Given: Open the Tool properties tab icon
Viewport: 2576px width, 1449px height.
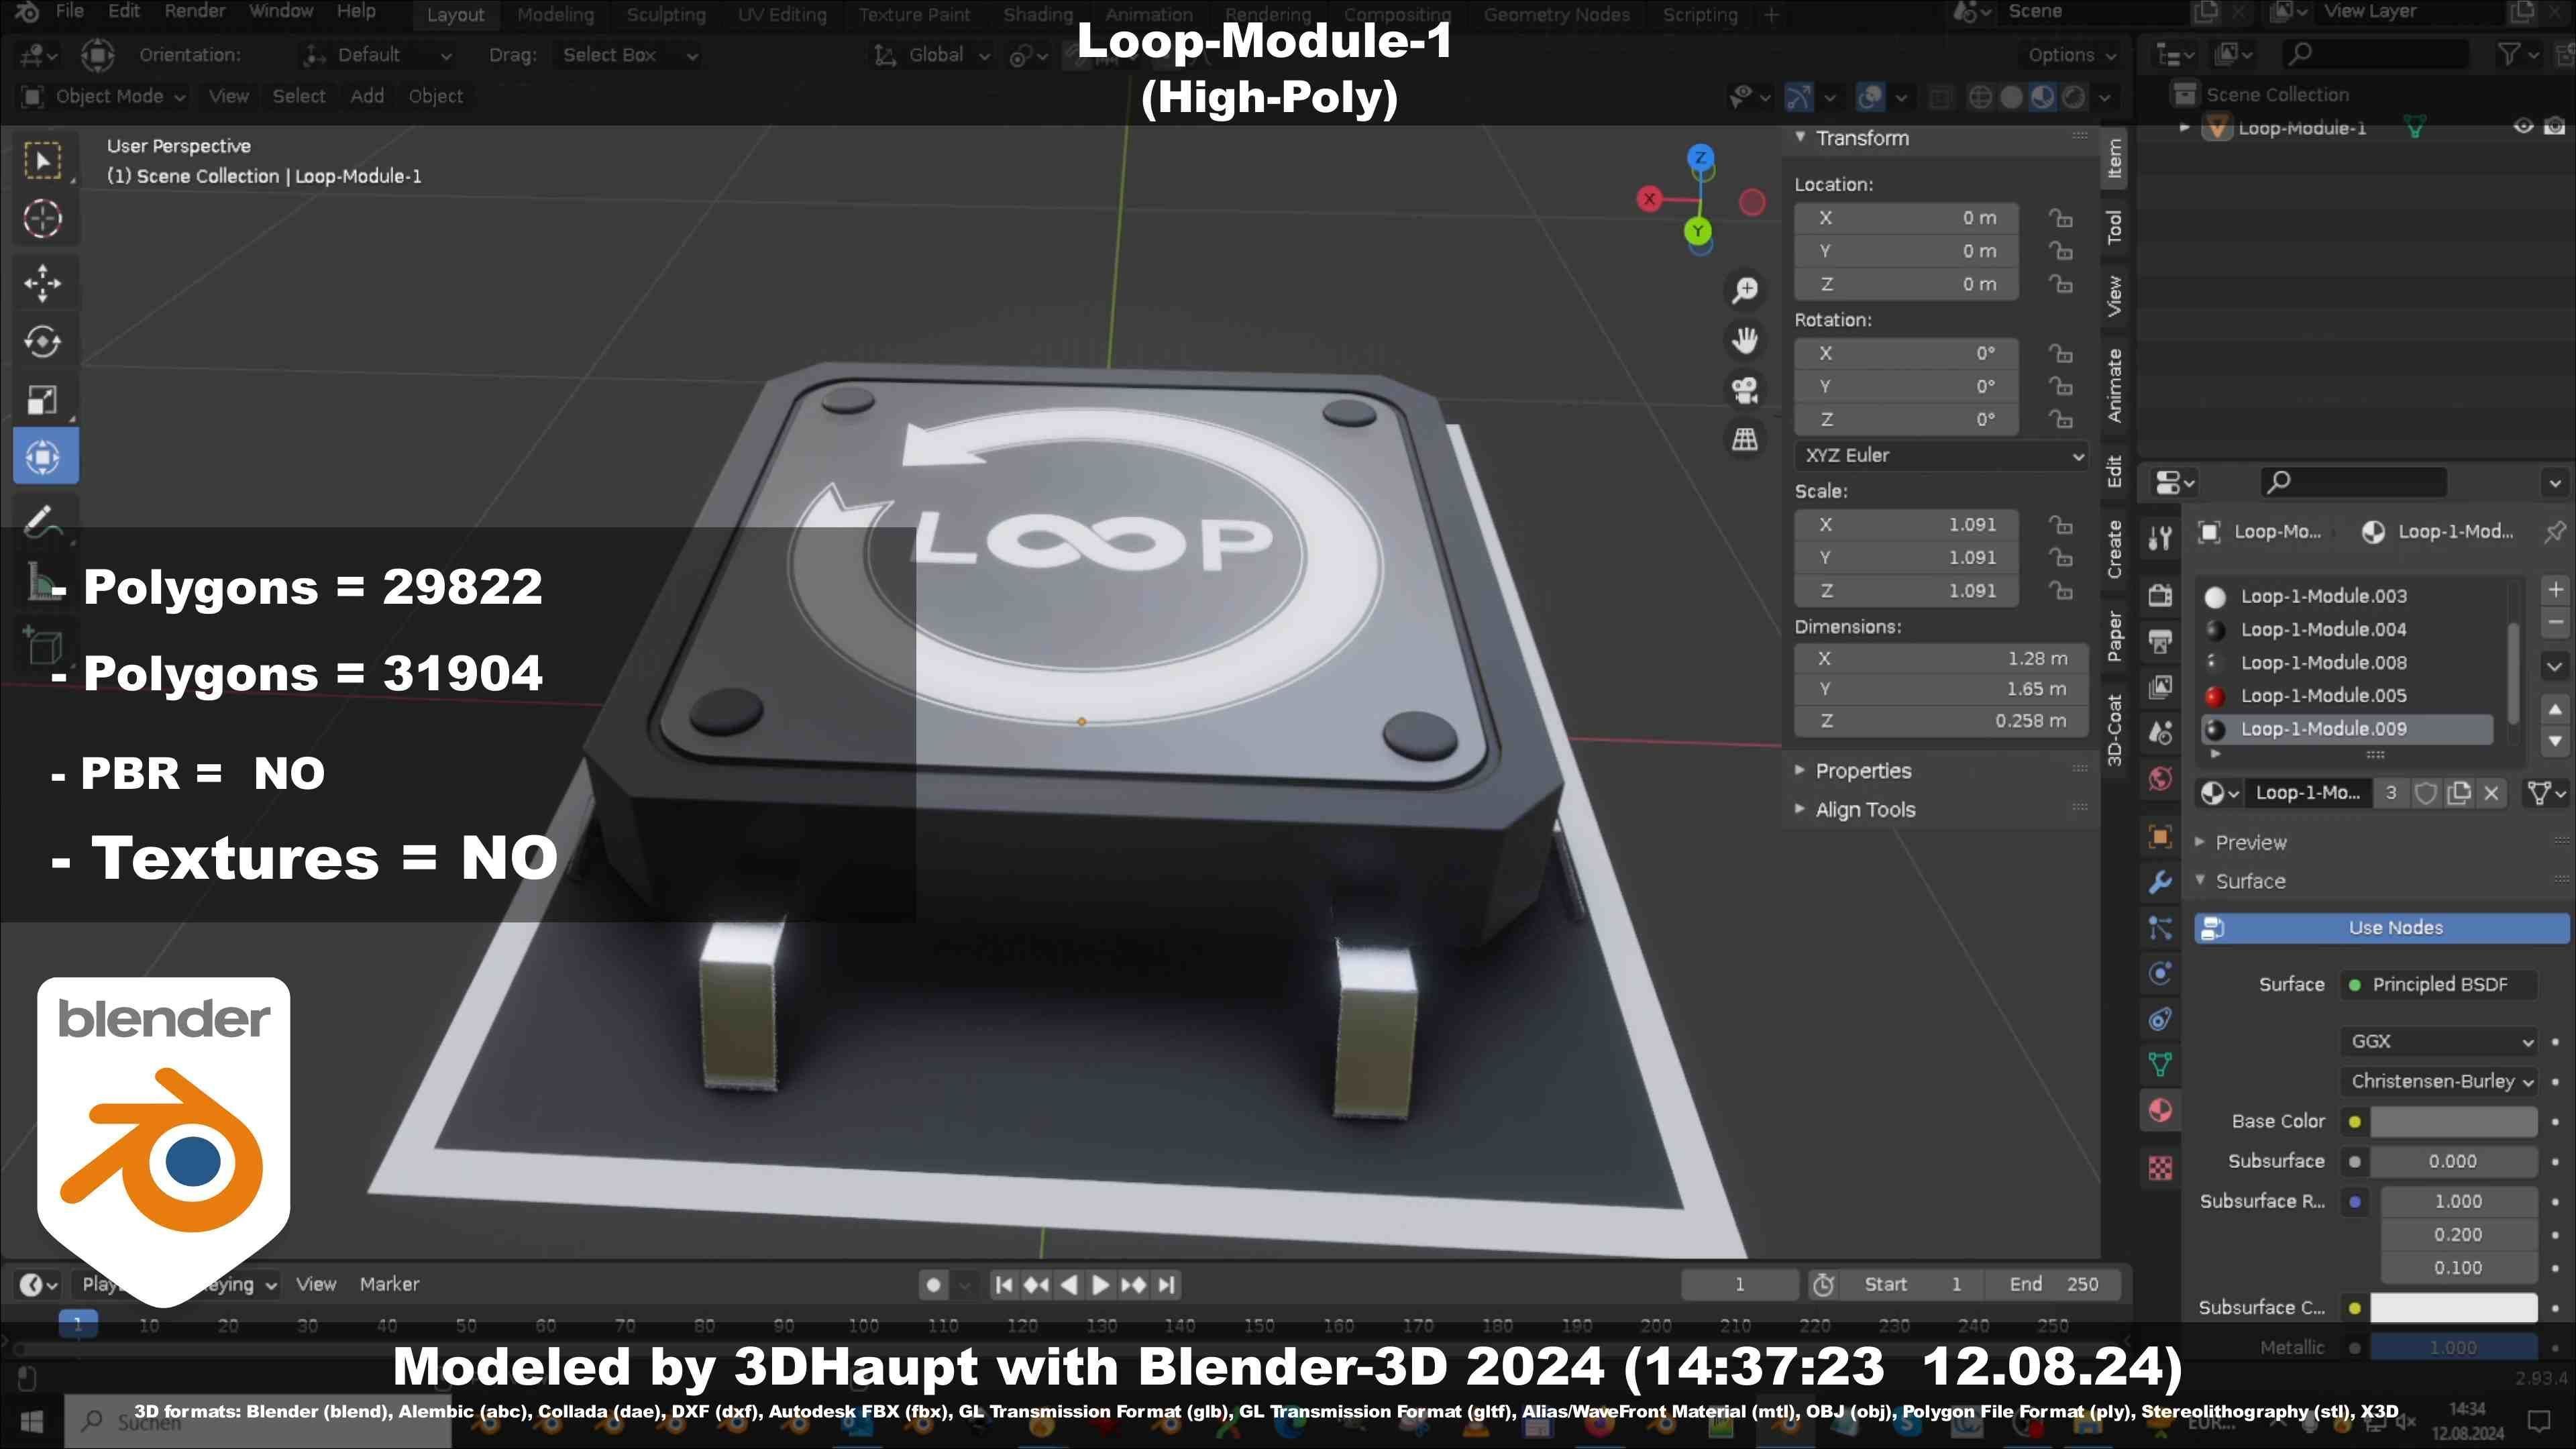Looking at the screenshot, I should 2160,538.
